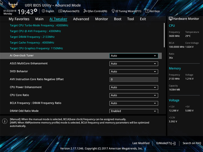Viewport: 203px width, 152px height.
Task: Click the info icon in help panel
Action: (5, 121)
